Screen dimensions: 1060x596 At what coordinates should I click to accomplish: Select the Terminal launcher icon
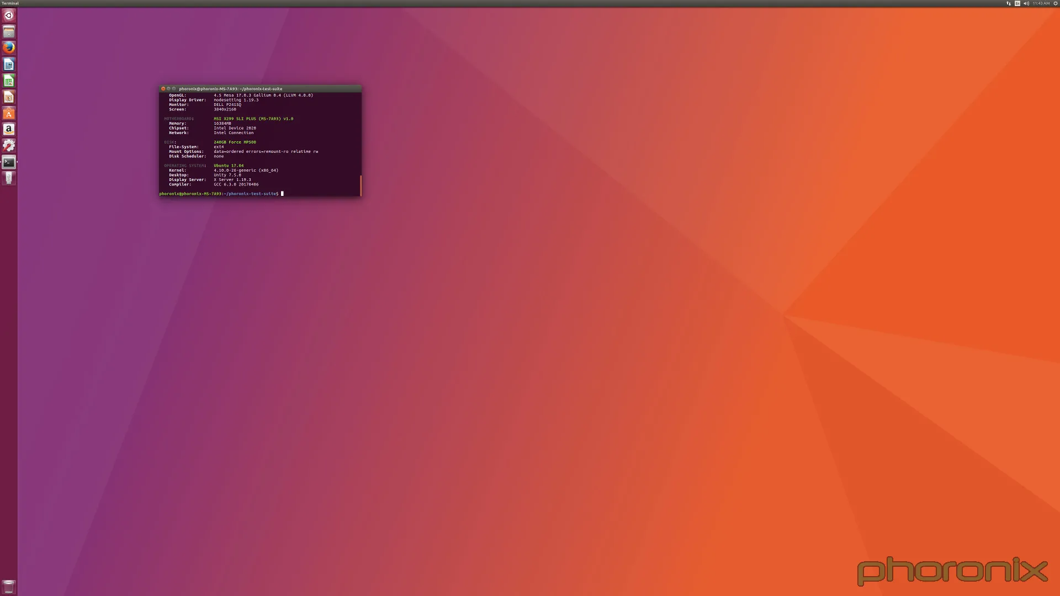[8, 162]
